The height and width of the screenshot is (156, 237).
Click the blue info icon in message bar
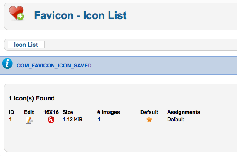click(x=7, y=64)
